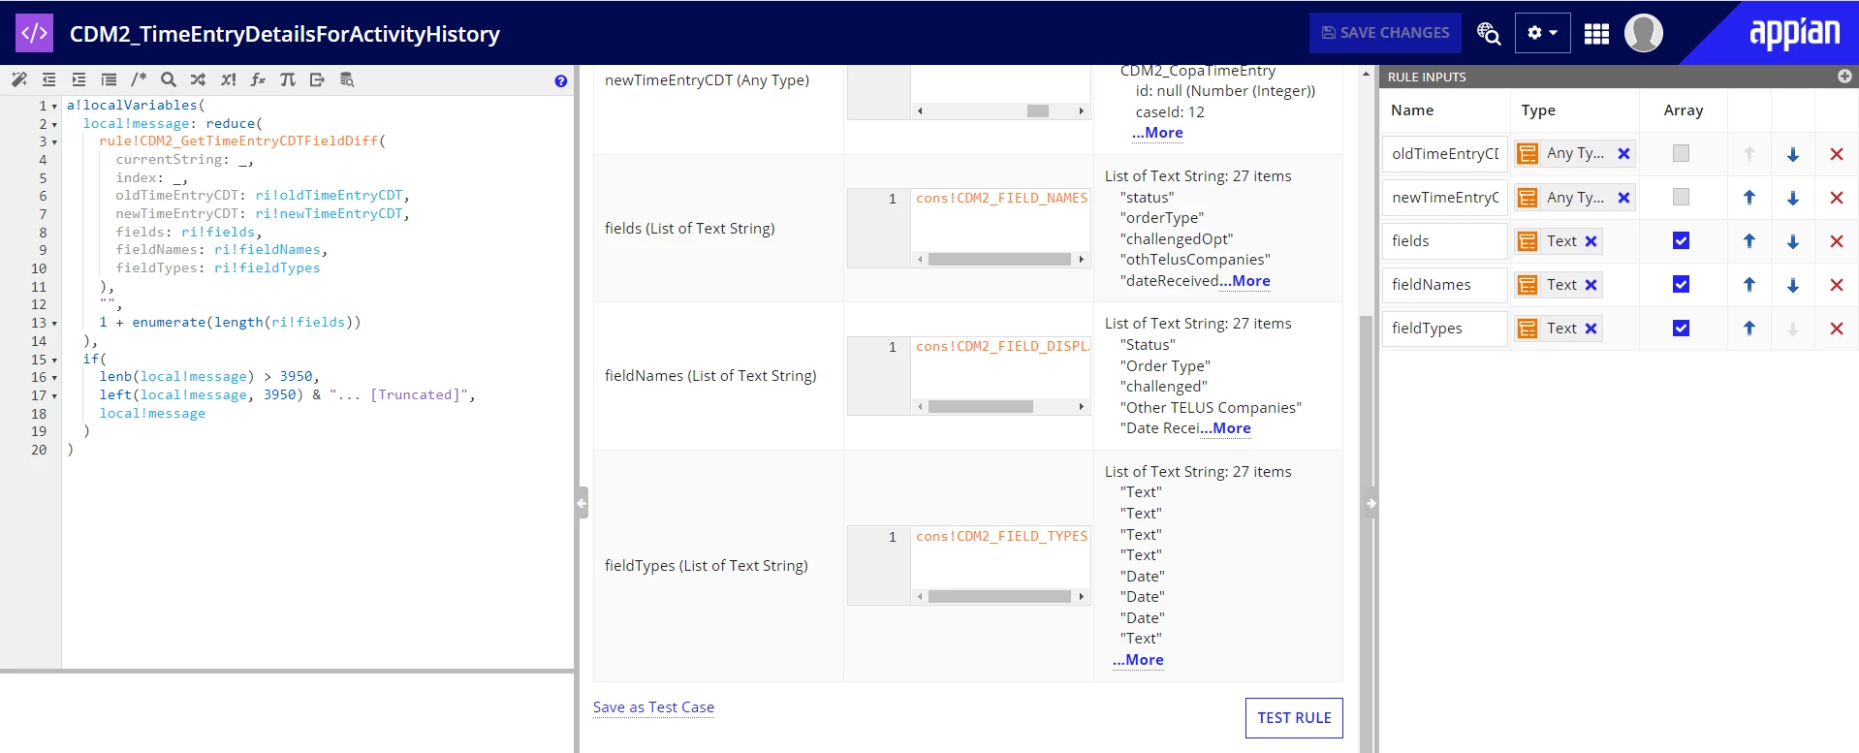Move oldTimeEntryCDT input down
Viewport: 1859px width, 753px height.
[x=1793, y=154]
